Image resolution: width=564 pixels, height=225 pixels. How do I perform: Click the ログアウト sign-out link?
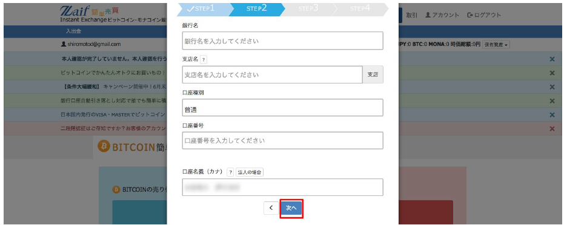coord(484,15)
